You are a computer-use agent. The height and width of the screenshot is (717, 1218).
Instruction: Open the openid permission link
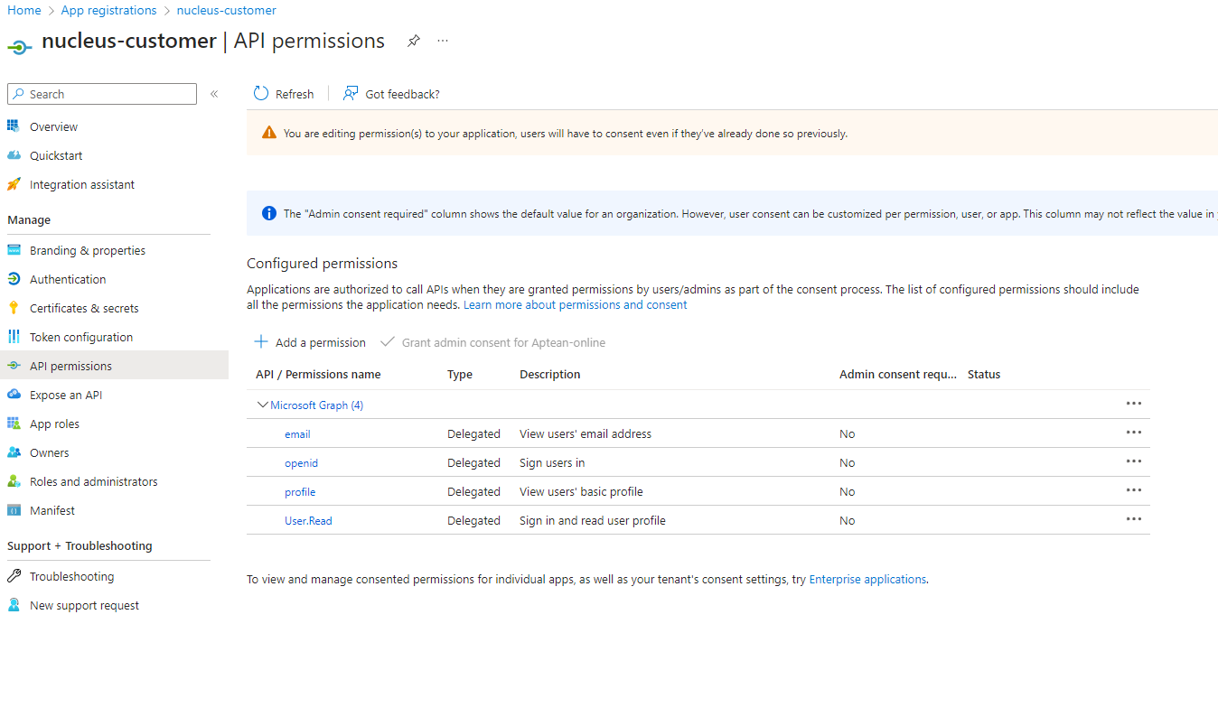tap(301, 463)
